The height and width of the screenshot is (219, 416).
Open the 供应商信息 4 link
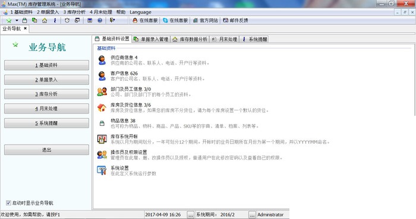124,58
